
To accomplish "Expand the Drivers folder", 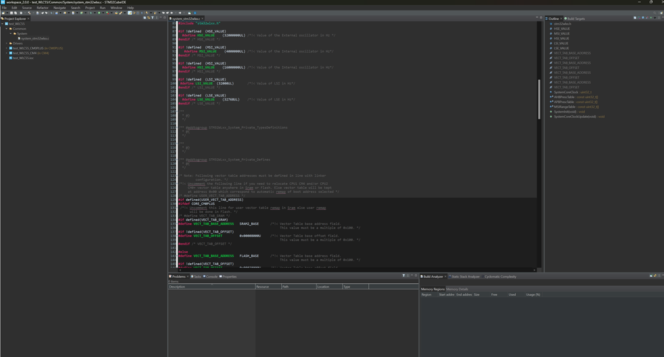I will (x=7, y=43).
